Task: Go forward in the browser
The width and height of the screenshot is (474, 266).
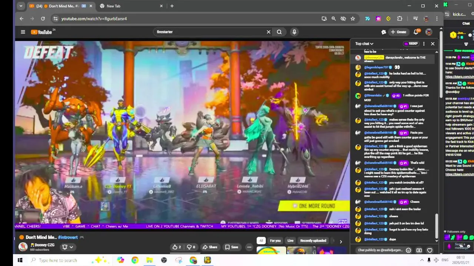Action: pos(32,18)
